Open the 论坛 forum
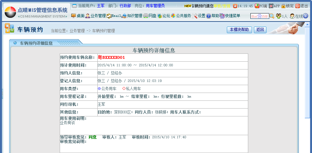Image resolution: width=312 pixels, height=153 pixels. click(164, 16)
